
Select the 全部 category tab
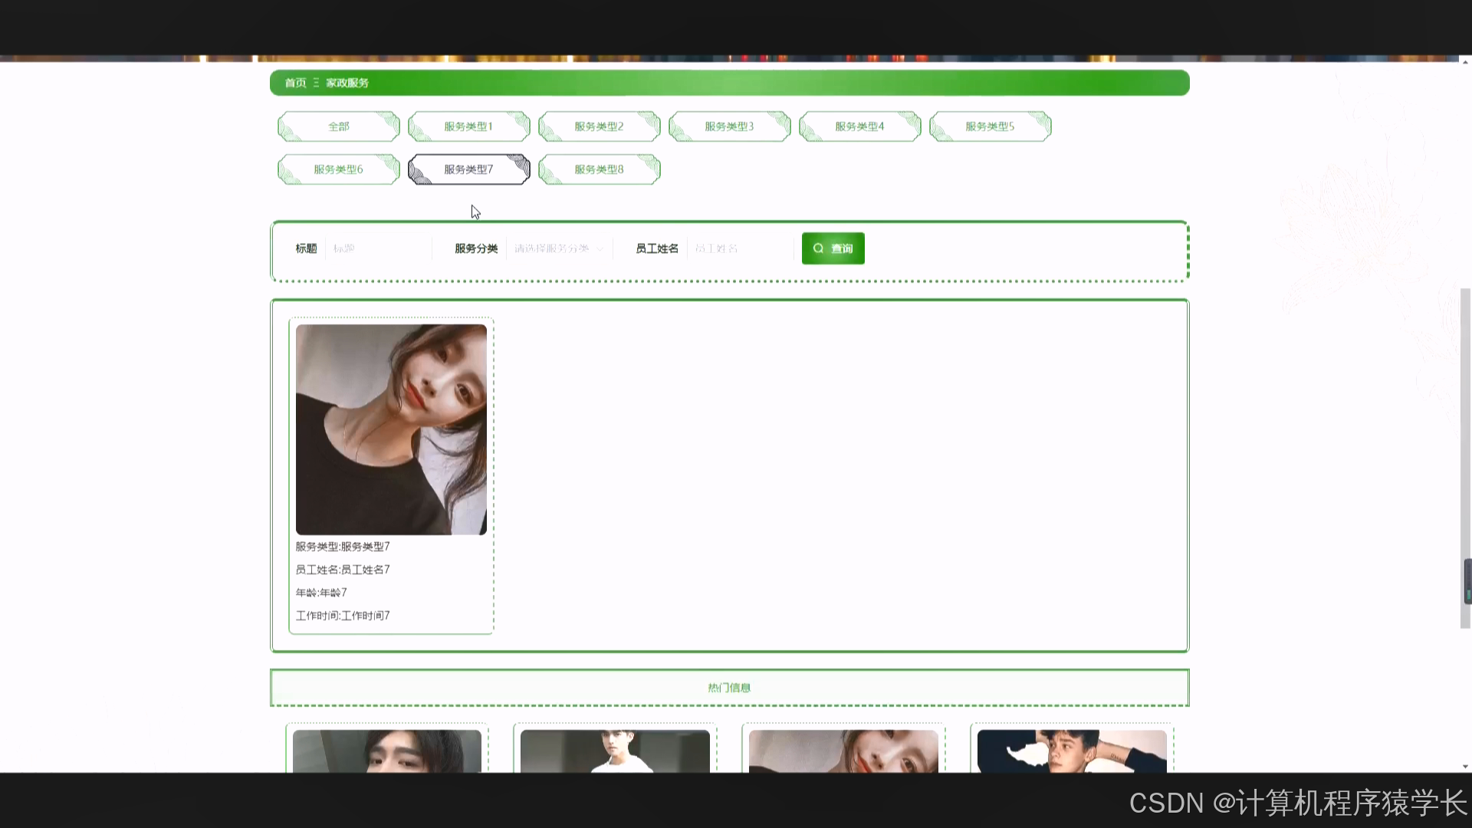pyautogui.click(x=338, y=127)
